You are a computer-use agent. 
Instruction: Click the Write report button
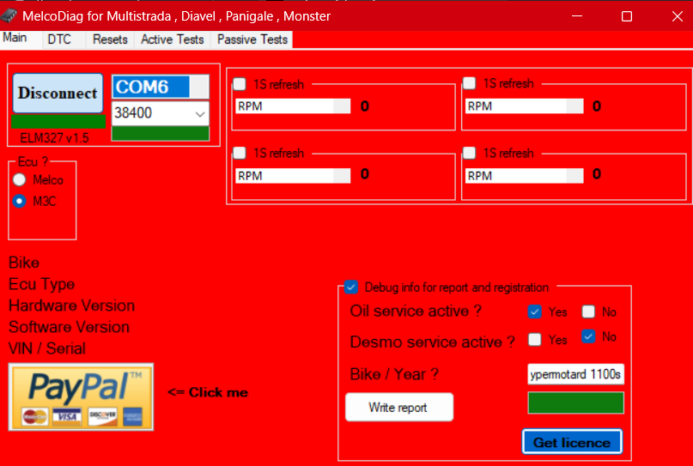point(399,408)
